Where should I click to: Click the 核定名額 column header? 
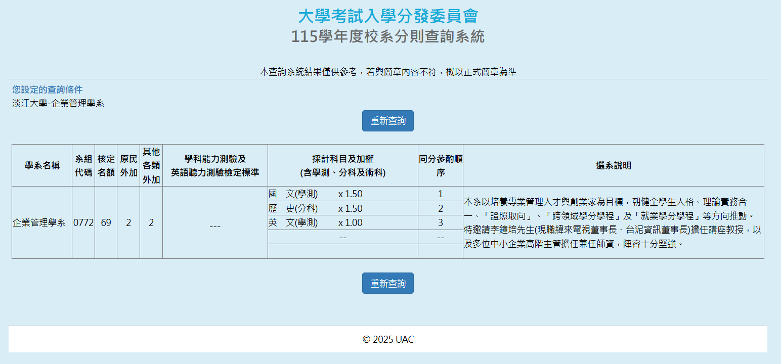click(106, 166)
